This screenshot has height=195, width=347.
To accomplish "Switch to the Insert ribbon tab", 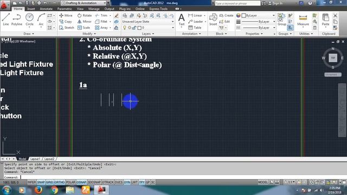I will (31, 9).
